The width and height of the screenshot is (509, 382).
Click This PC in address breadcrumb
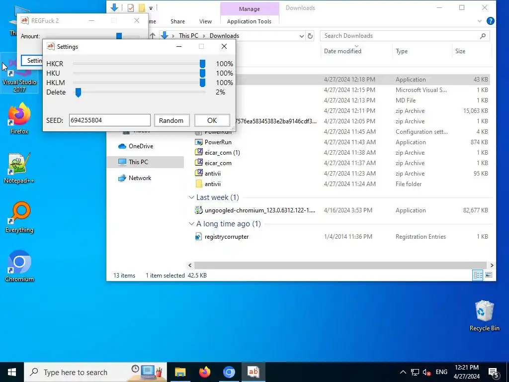pyautogui.click(x=188, y=36)
